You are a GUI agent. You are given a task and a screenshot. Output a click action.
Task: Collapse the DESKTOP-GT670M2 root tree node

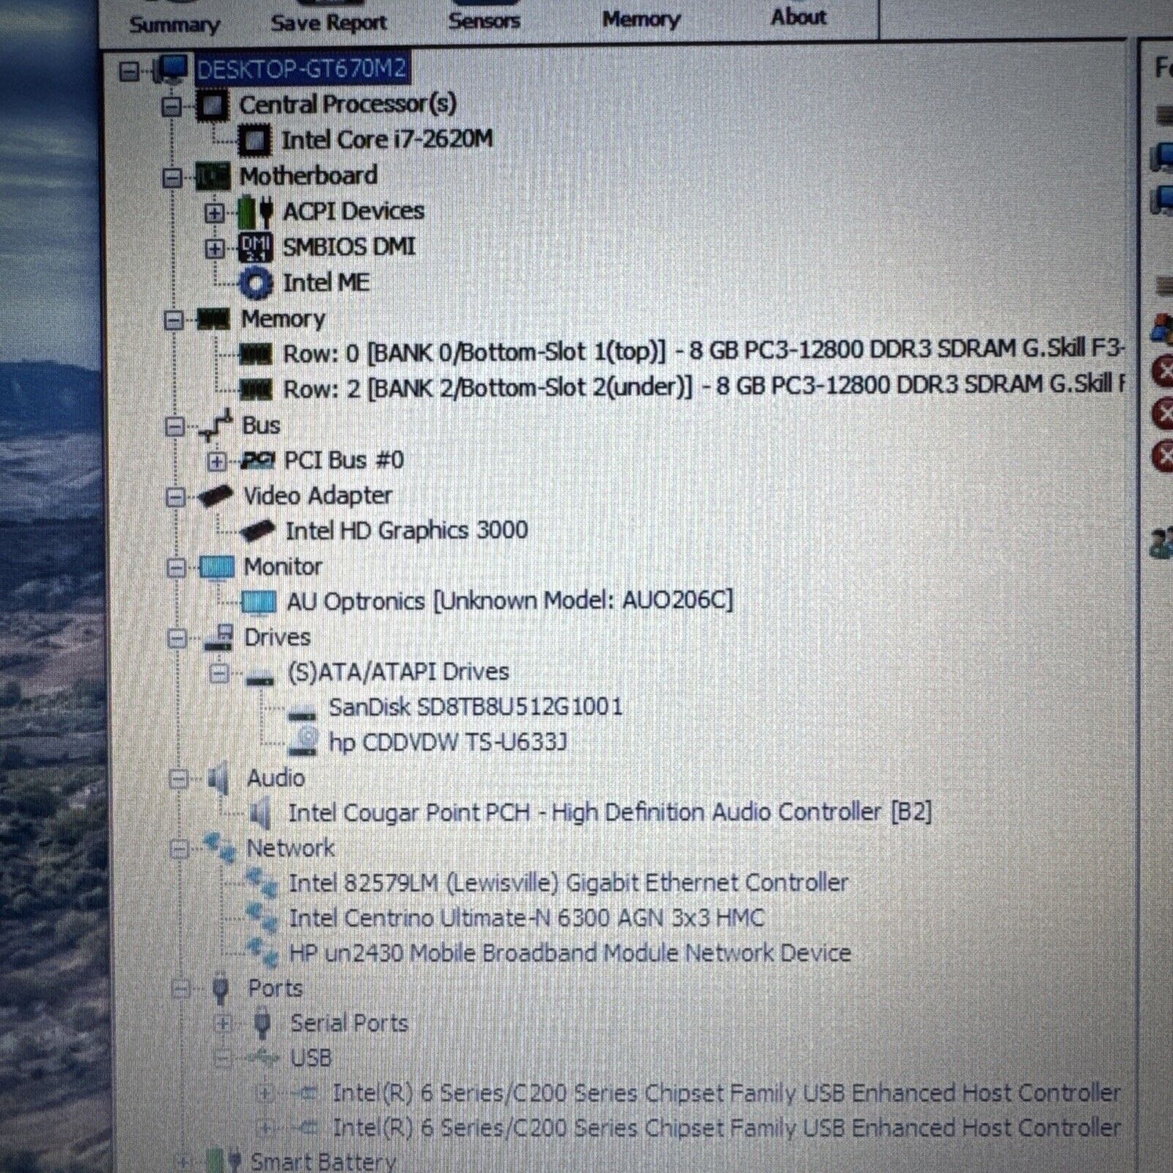[129, 70]
